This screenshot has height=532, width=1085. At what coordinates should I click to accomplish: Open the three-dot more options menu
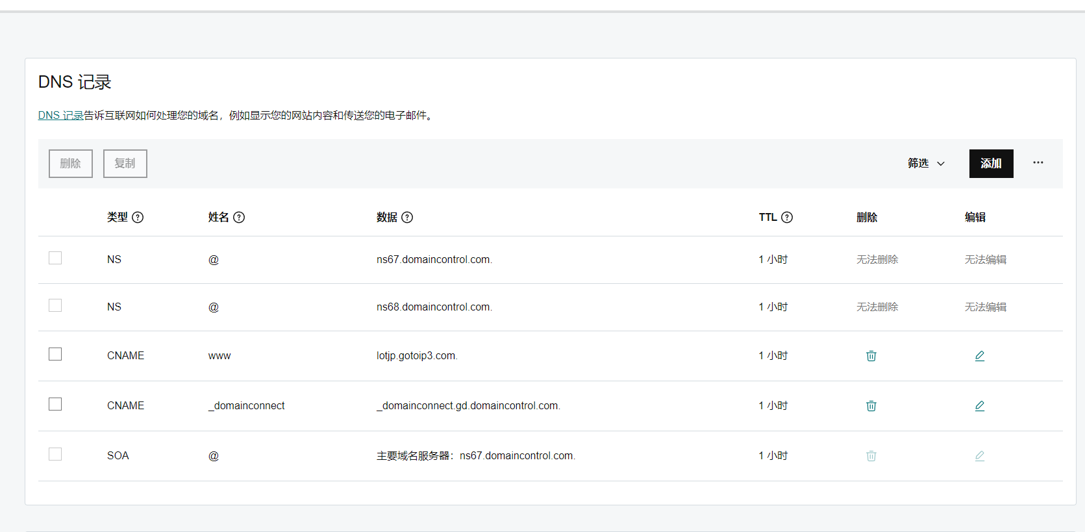click(x=1038, y=163)
